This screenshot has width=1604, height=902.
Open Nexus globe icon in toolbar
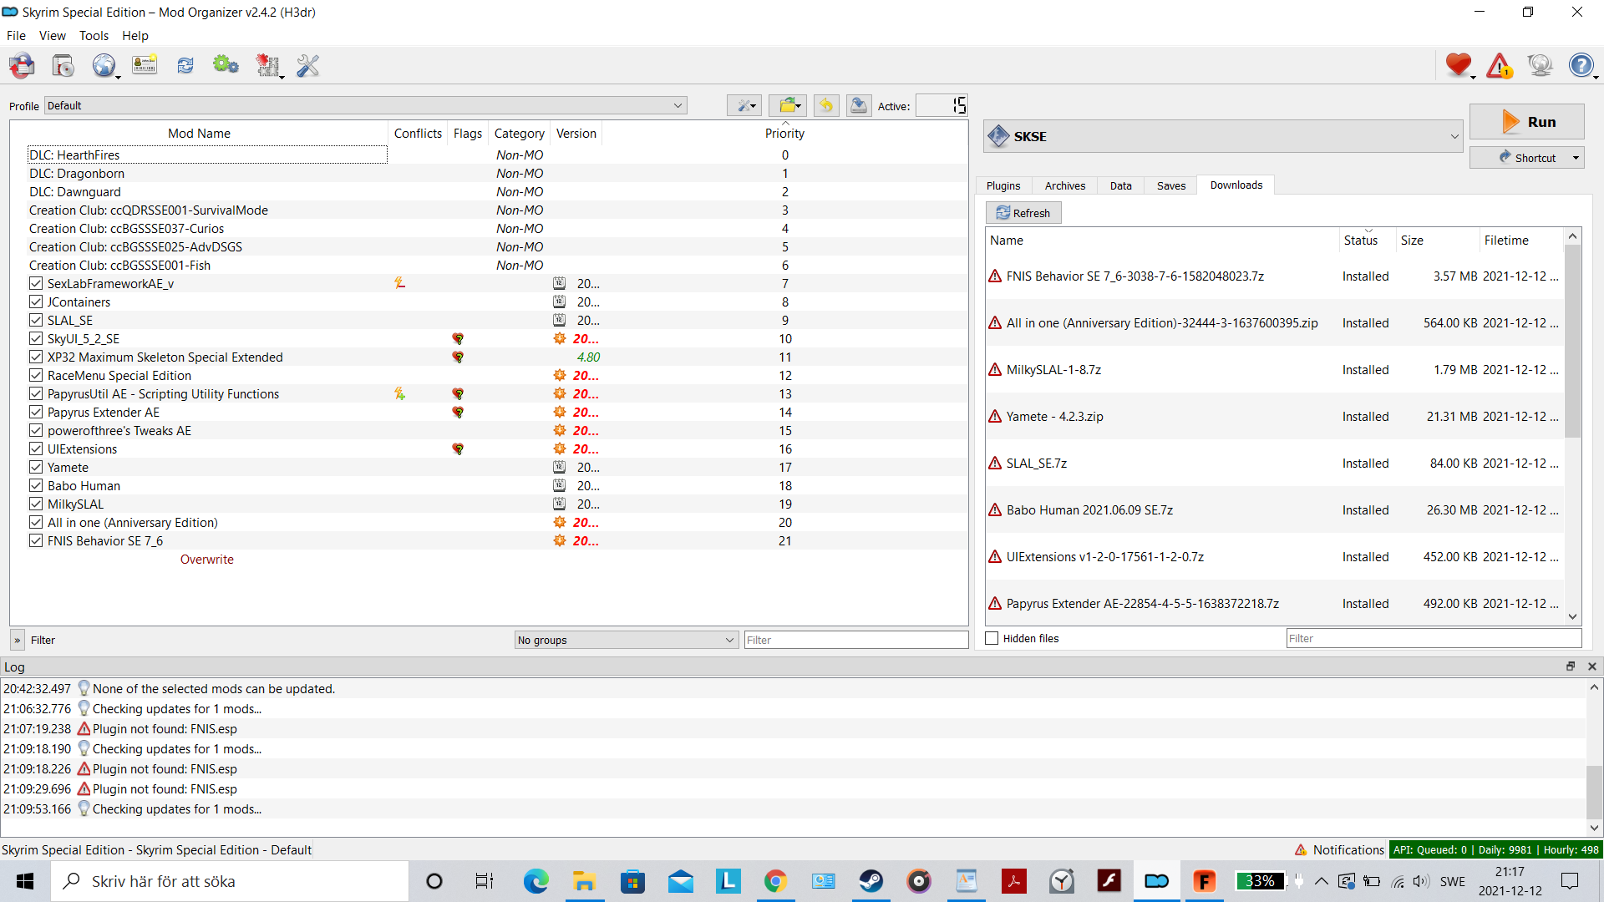[x=104, y=65]
